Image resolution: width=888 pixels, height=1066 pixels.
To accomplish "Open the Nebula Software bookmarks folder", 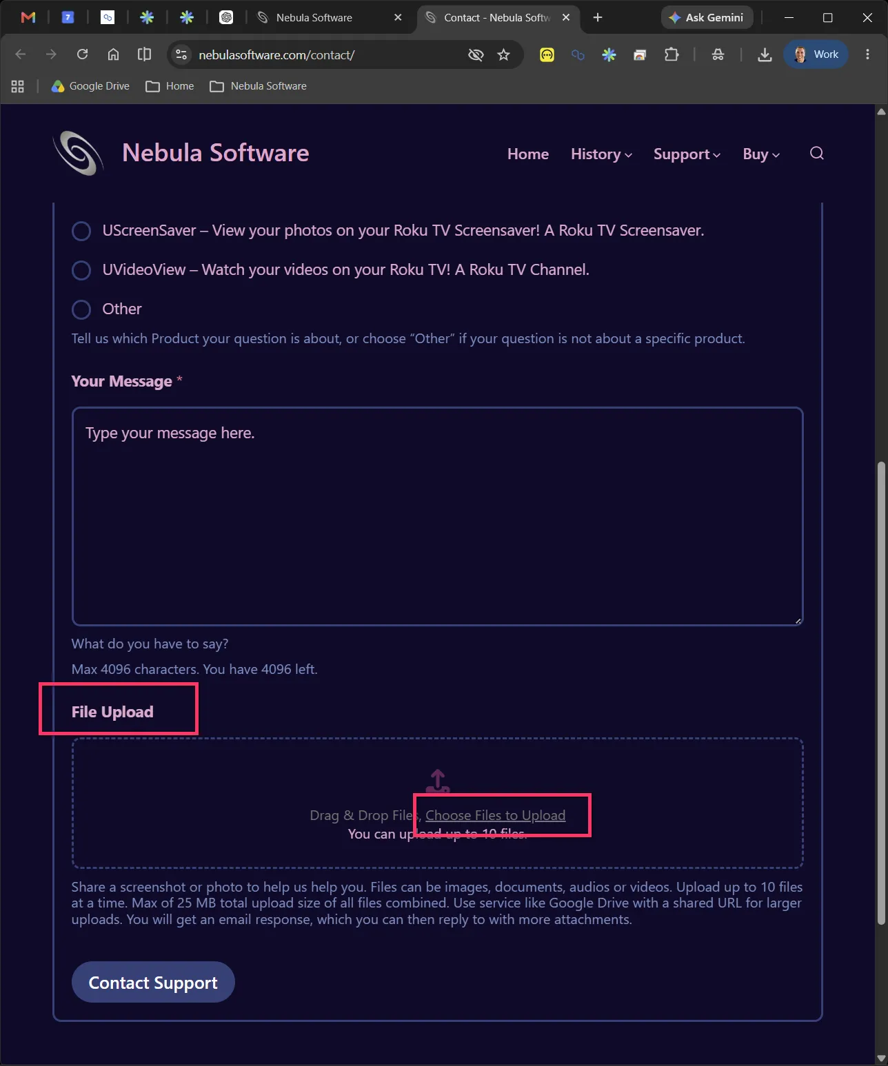I will tap(259, 86).
